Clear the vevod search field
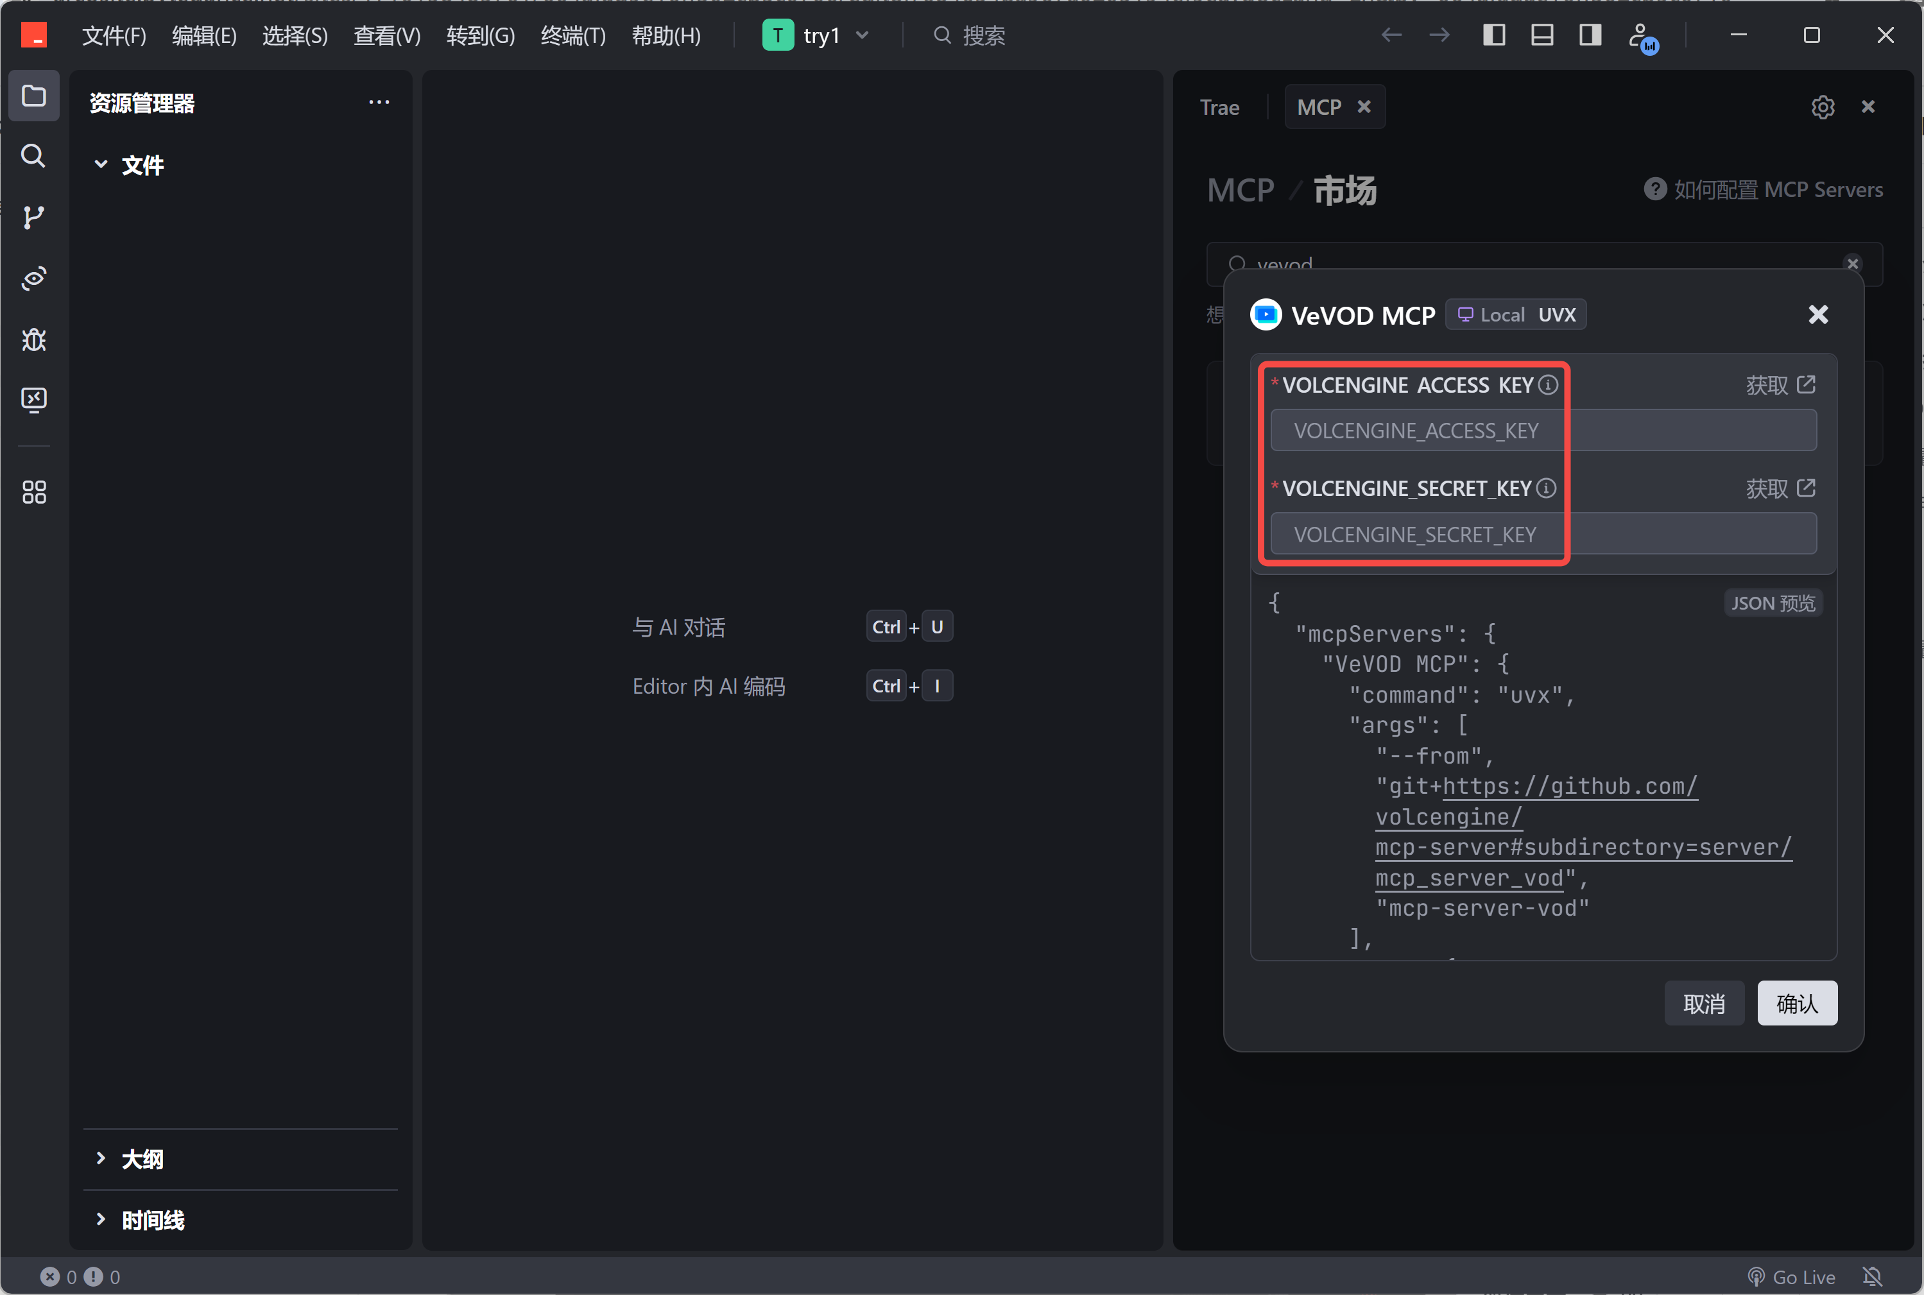This screenshot has width=1924, height=1295. [1853, 264]
